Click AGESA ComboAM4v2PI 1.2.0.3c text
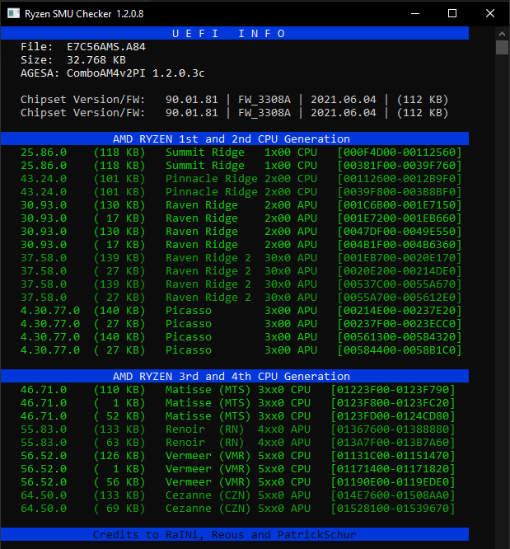The height and width of the screenshot is (549, 510). coord(112,73)
